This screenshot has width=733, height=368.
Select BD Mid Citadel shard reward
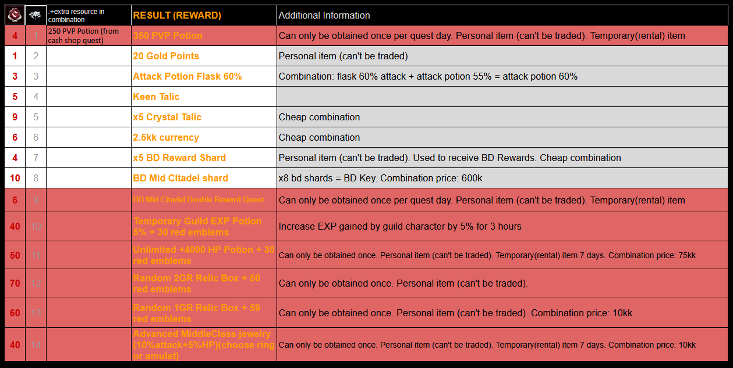[x=180, y=178]
